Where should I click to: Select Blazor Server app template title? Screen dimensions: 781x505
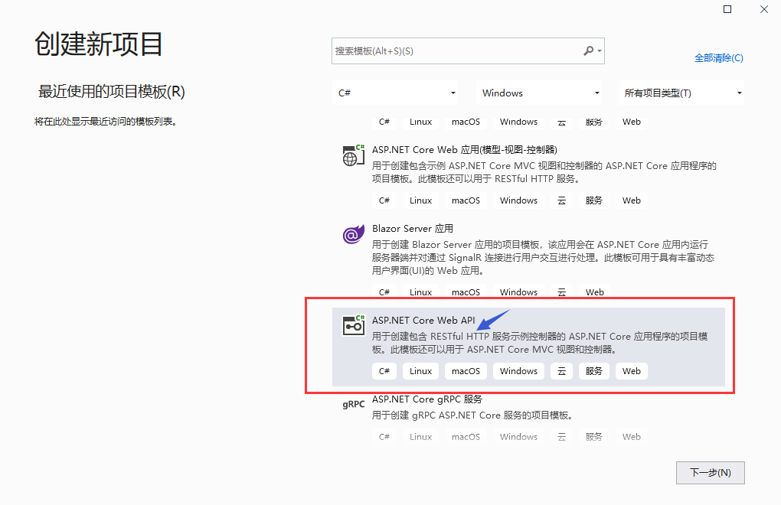(x=413, y=229)
